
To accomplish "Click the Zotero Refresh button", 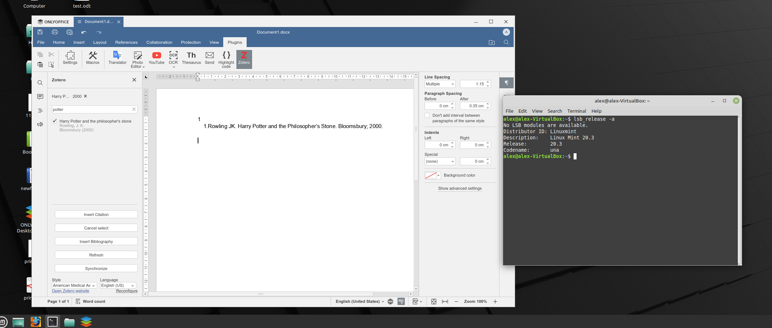I will pos(96,255).
